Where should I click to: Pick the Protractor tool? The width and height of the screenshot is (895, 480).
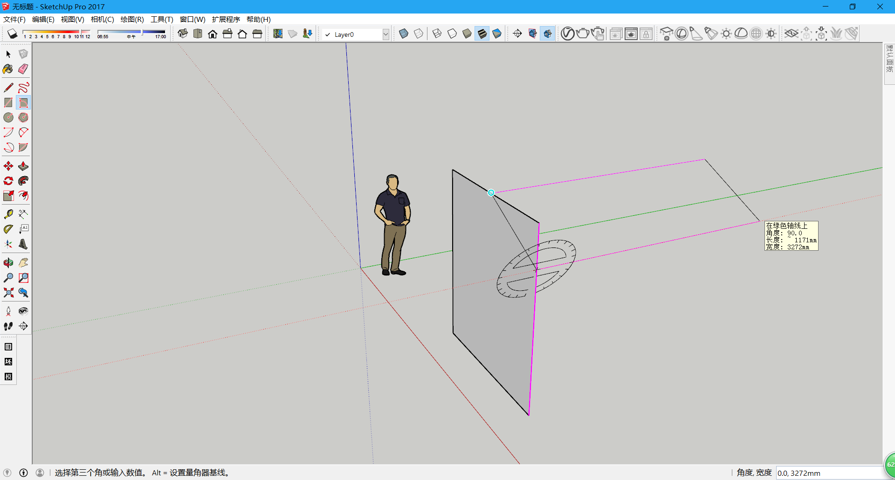click(8, 229)
